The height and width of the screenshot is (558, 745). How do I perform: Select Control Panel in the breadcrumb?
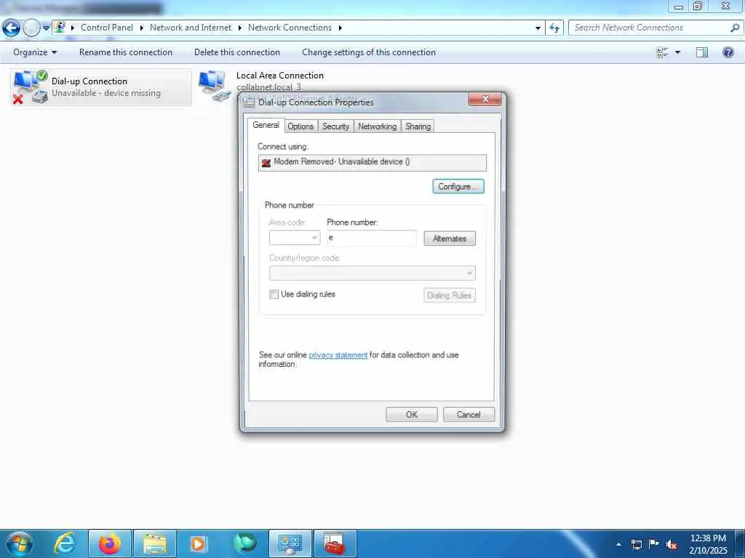[107, 28]
